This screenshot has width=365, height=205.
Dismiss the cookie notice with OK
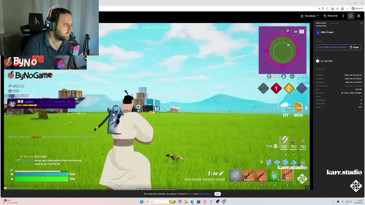[x=218, y=194]
